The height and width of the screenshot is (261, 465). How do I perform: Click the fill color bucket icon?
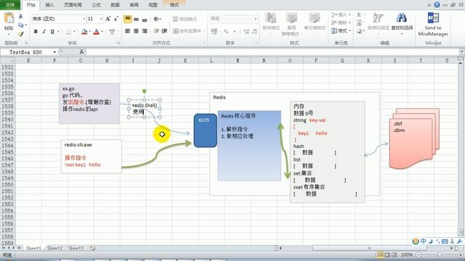tap(84, 31)
